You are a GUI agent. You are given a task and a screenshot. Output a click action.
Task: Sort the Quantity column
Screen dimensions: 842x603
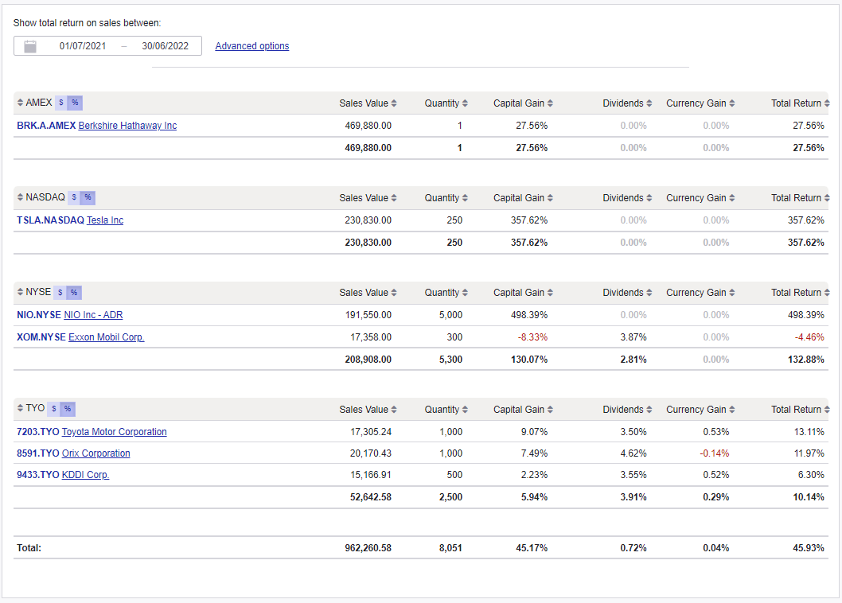click(465, 103)
